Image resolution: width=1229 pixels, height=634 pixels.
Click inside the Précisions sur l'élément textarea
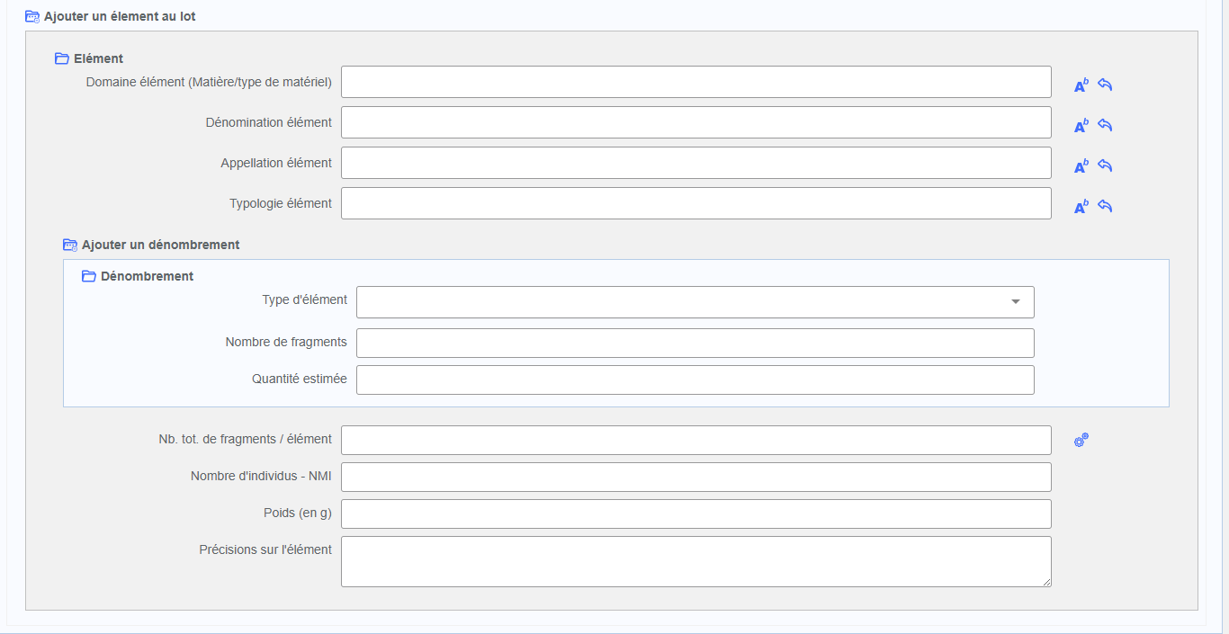(695, 561)
